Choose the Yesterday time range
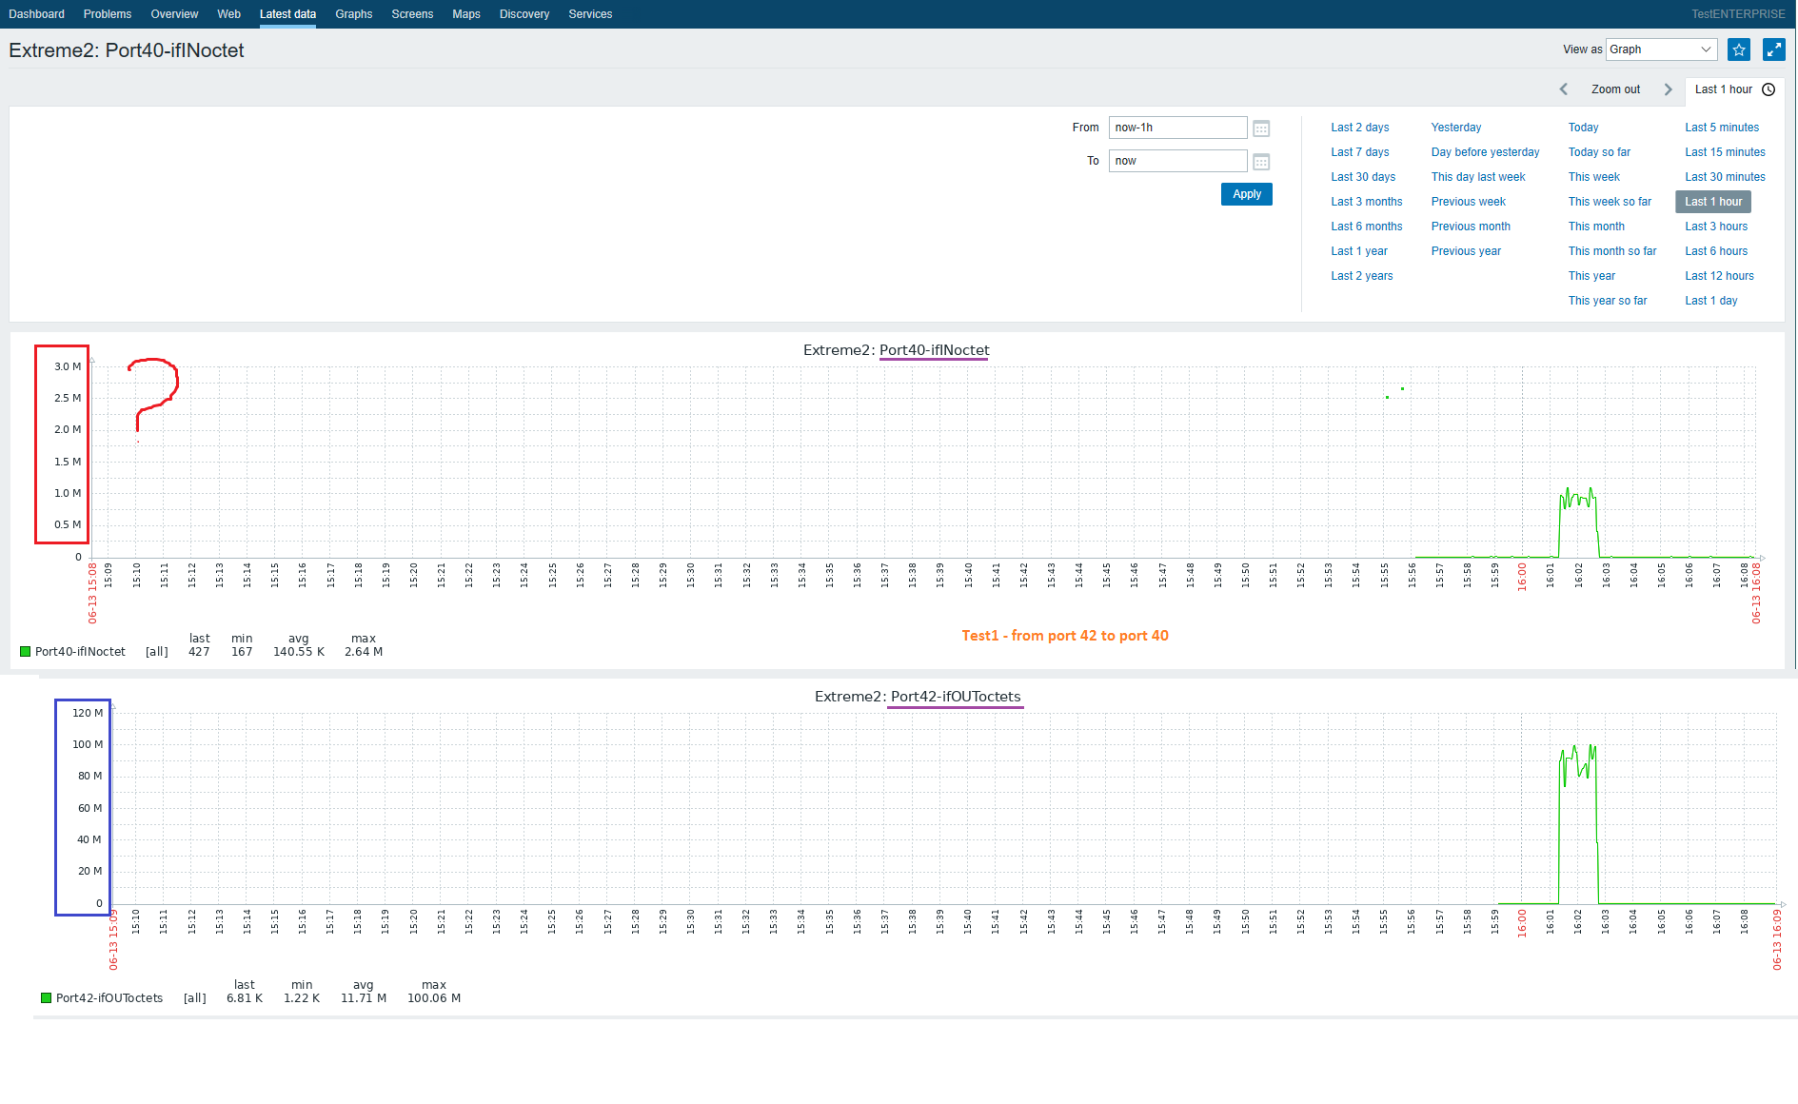 (x=1455, y=128)
